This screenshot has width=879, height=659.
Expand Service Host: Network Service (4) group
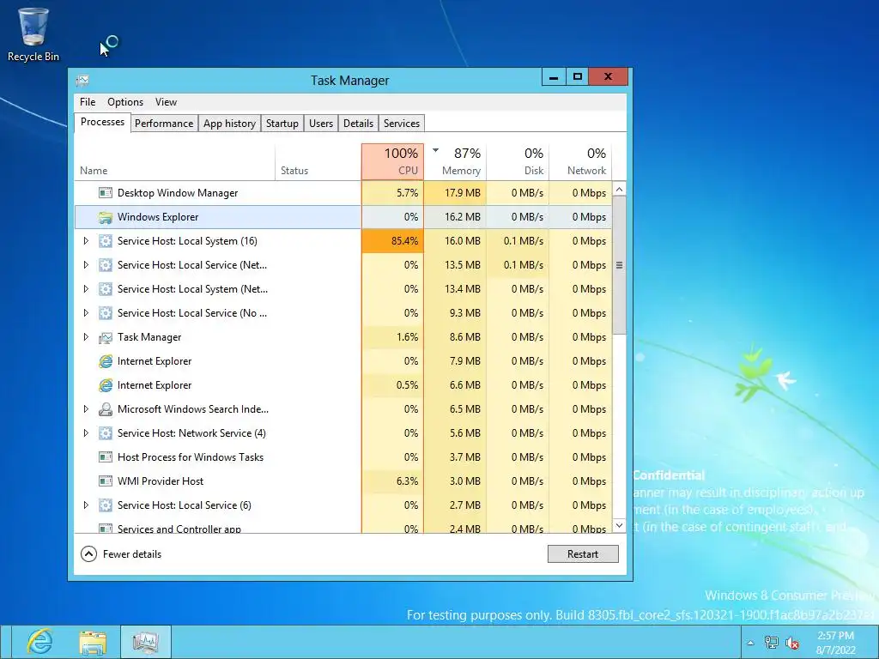coord(86,433)
